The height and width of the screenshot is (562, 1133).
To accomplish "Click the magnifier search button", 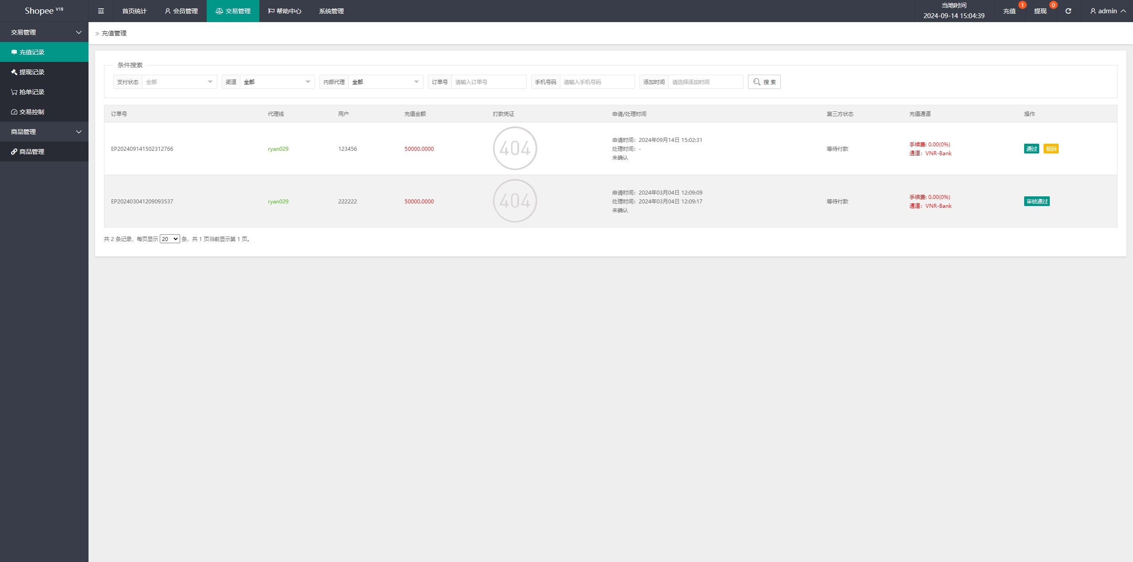I will point(764,82).
